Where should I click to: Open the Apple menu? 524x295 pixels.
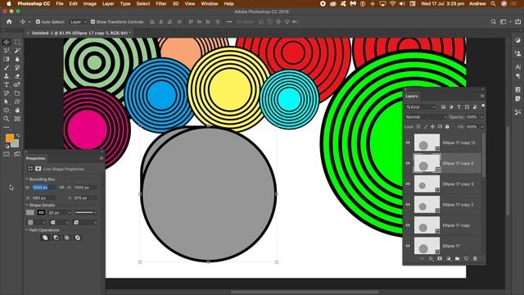click(9, 3)
